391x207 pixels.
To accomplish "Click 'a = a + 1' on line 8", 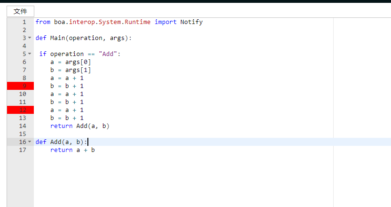I will point(67,78).
